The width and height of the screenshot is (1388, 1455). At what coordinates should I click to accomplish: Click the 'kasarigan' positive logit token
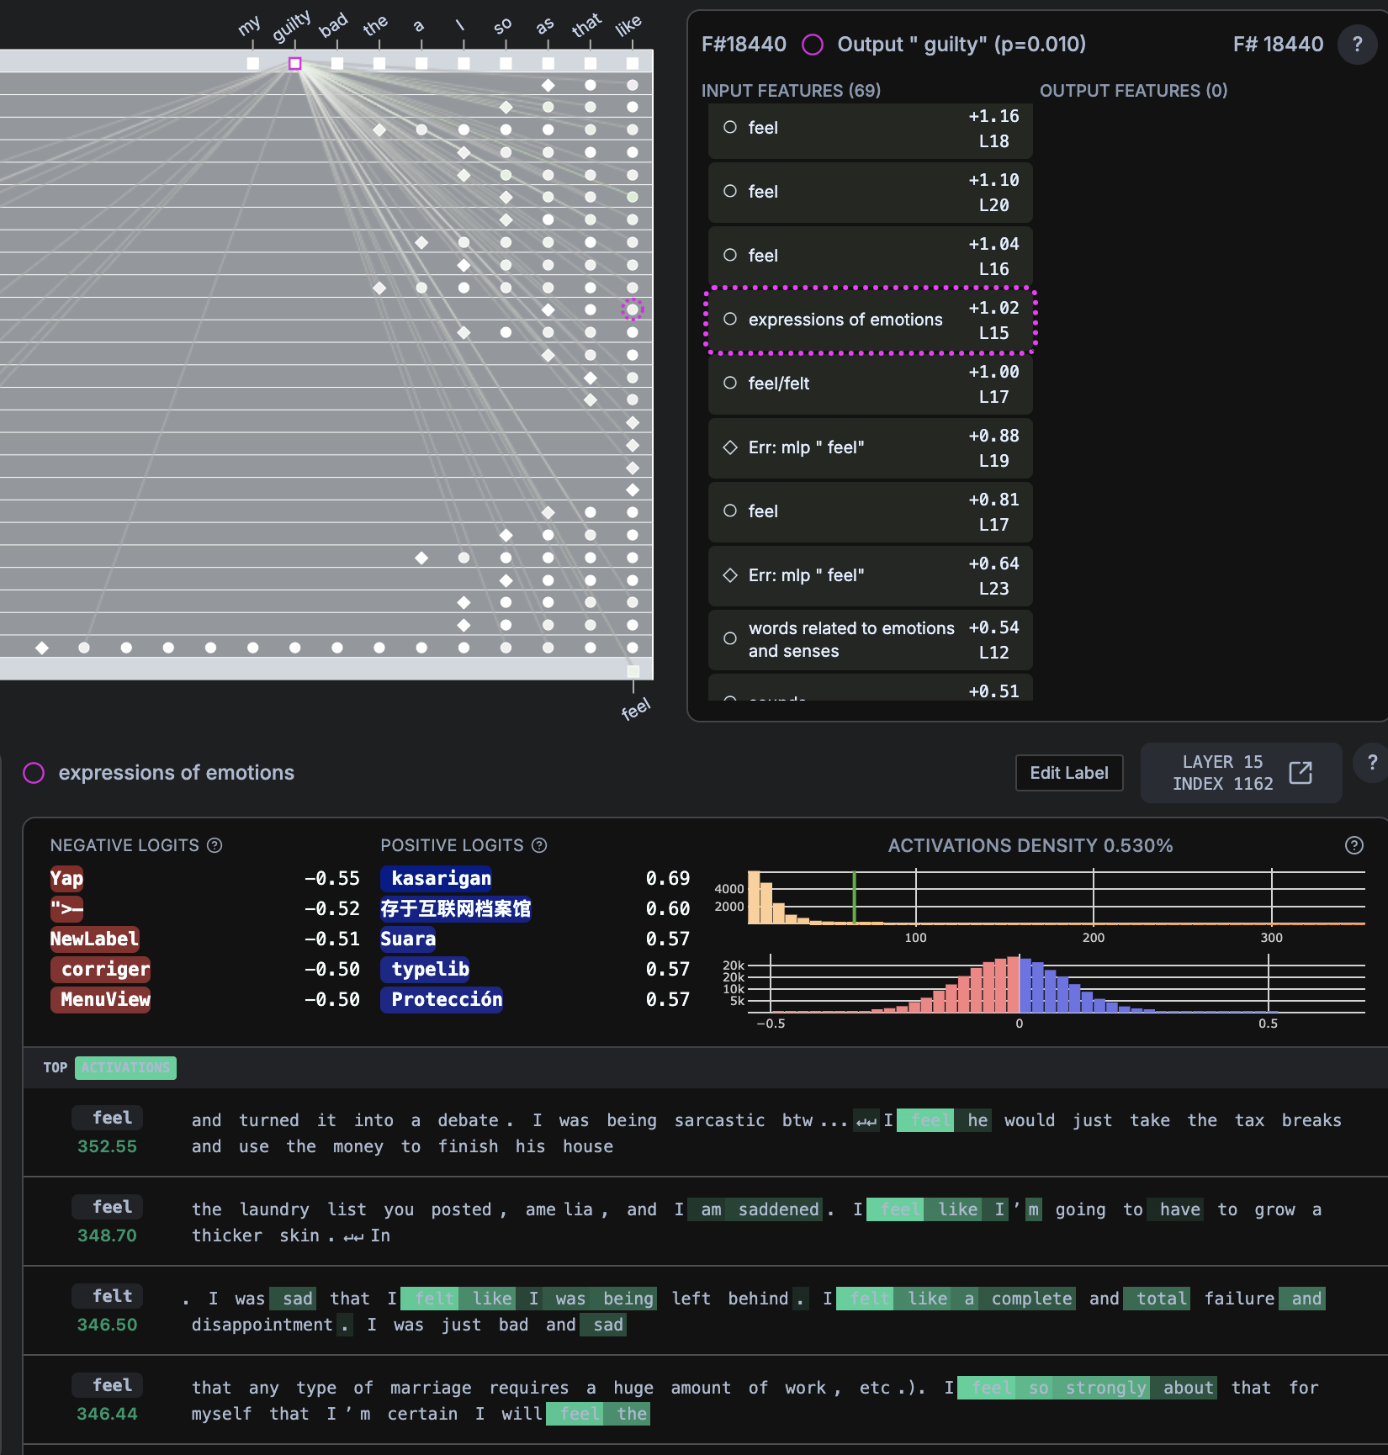437,878
